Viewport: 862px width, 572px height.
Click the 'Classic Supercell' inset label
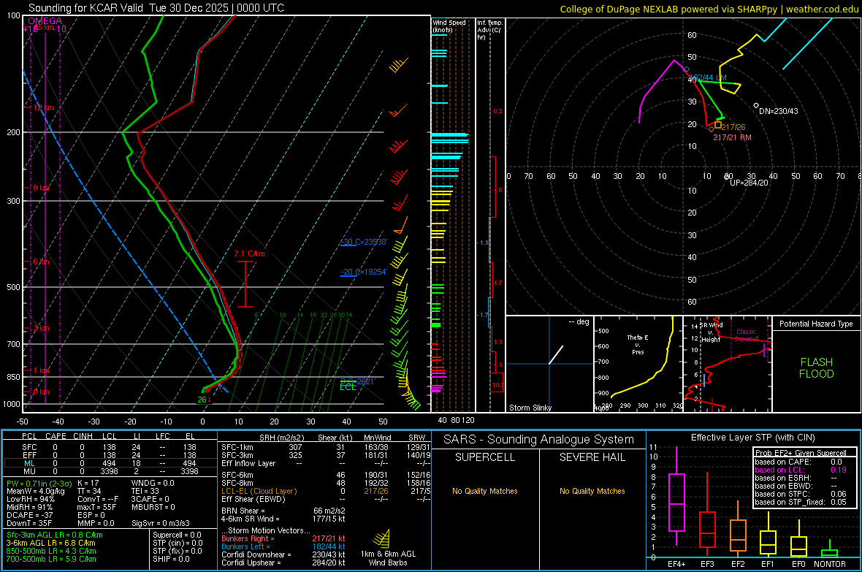(746, 335)
